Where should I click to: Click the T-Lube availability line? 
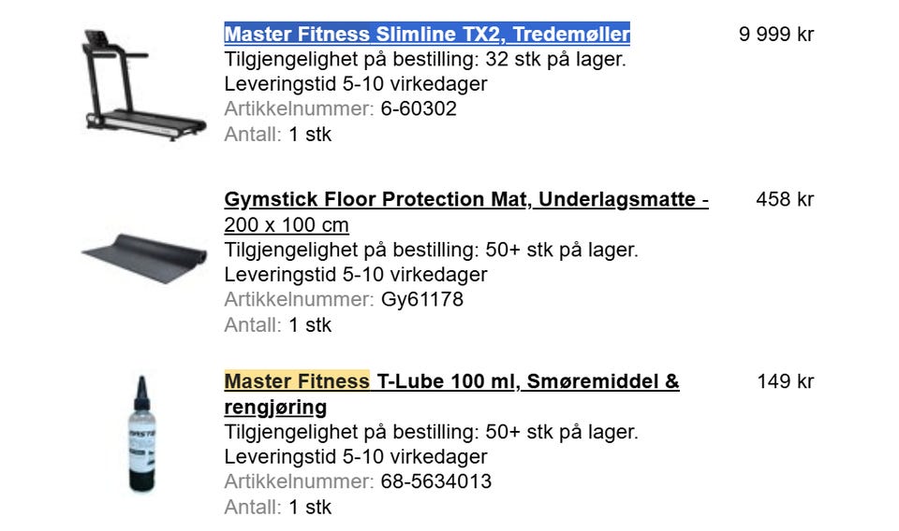coord(431,432)
